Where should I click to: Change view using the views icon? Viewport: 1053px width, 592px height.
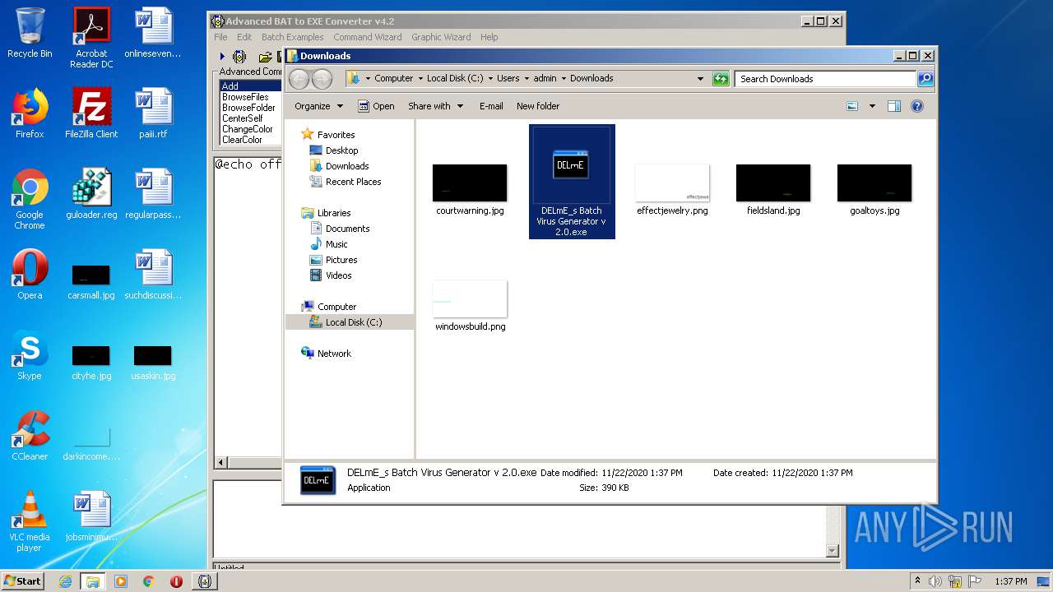[x=852, y=106]
